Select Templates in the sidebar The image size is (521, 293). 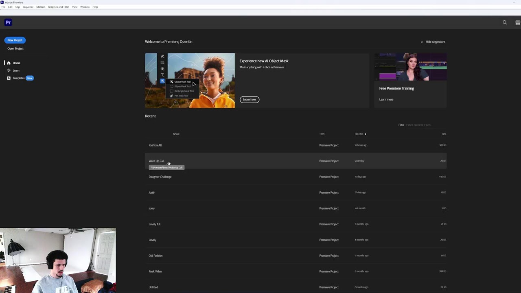(x=18, y=78)
